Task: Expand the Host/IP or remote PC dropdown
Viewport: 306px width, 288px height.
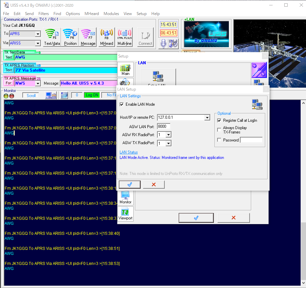Action: point(207,117)
